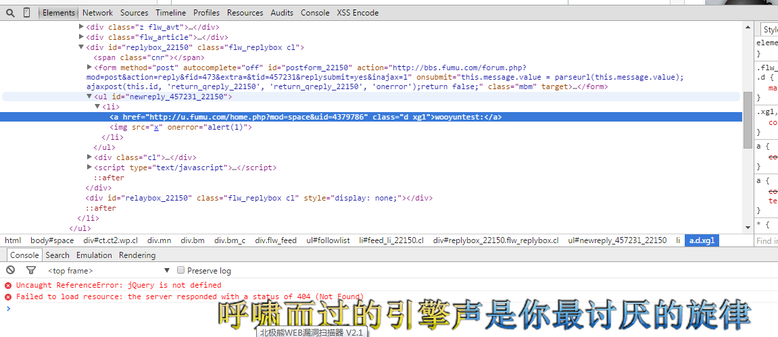Select the html breadcrumb
778x337 pixels.
click(x=13, y=240)
